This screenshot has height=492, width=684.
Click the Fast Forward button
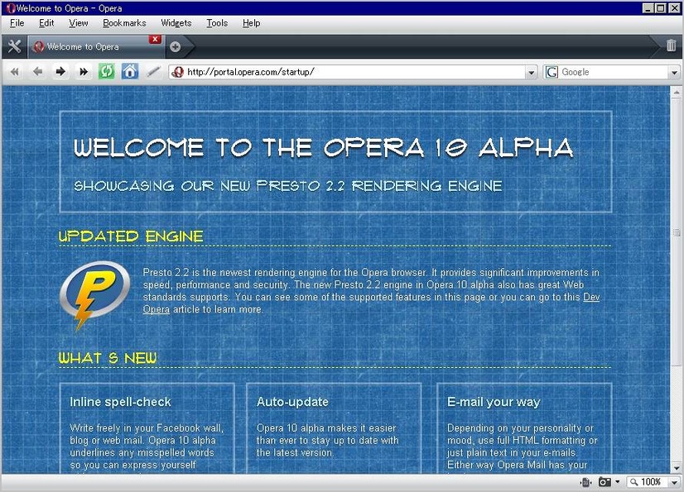coord(84,71)
